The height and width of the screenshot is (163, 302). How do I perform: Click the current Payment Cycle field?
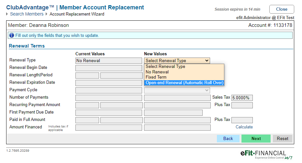109,90
